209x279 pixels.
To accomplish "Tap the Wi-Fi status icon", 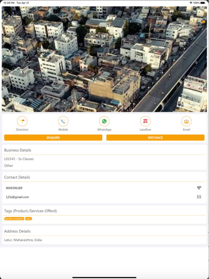I will 191,3.
